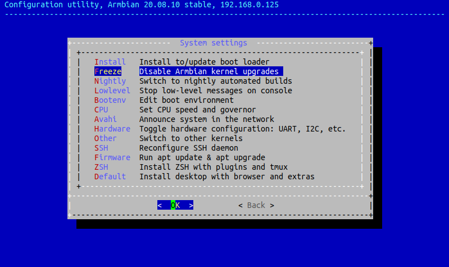Click 'Switch to other kernels' description

click(x=191, y=138)
